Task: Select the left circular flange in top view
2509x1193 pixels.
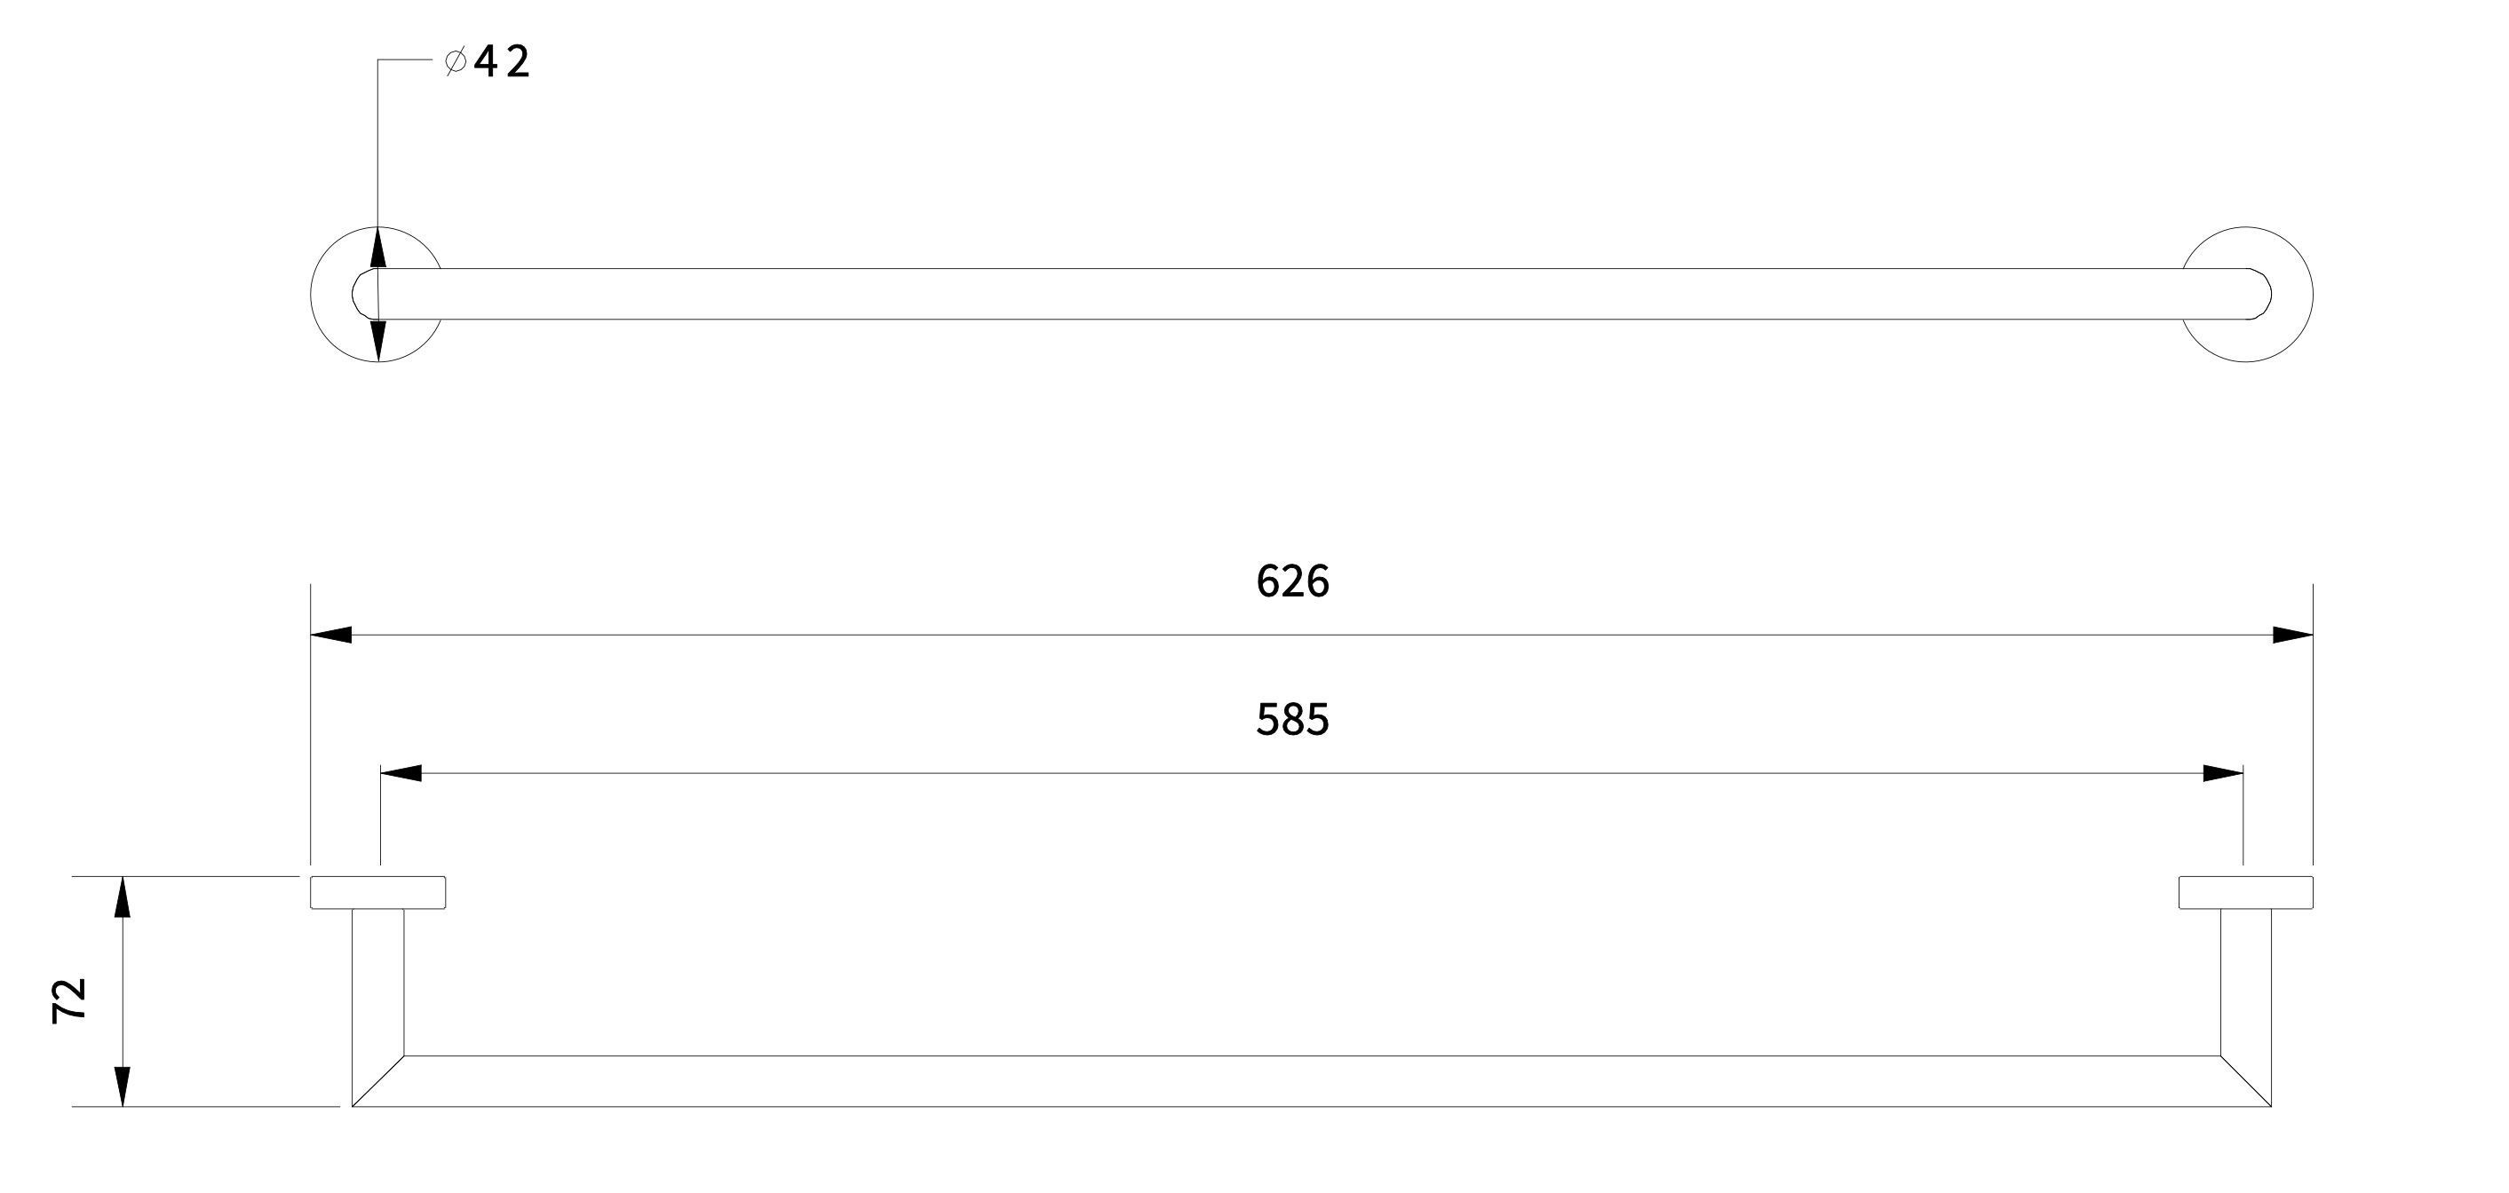Action: coord(331,294)
